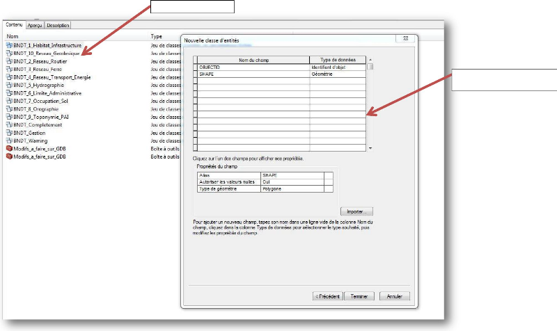Click the row selector beside SHAPE

point(196,74)
